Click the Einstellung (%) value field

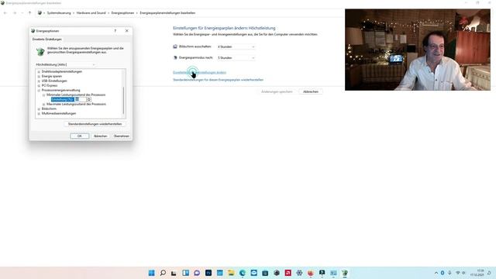point(81,99)
